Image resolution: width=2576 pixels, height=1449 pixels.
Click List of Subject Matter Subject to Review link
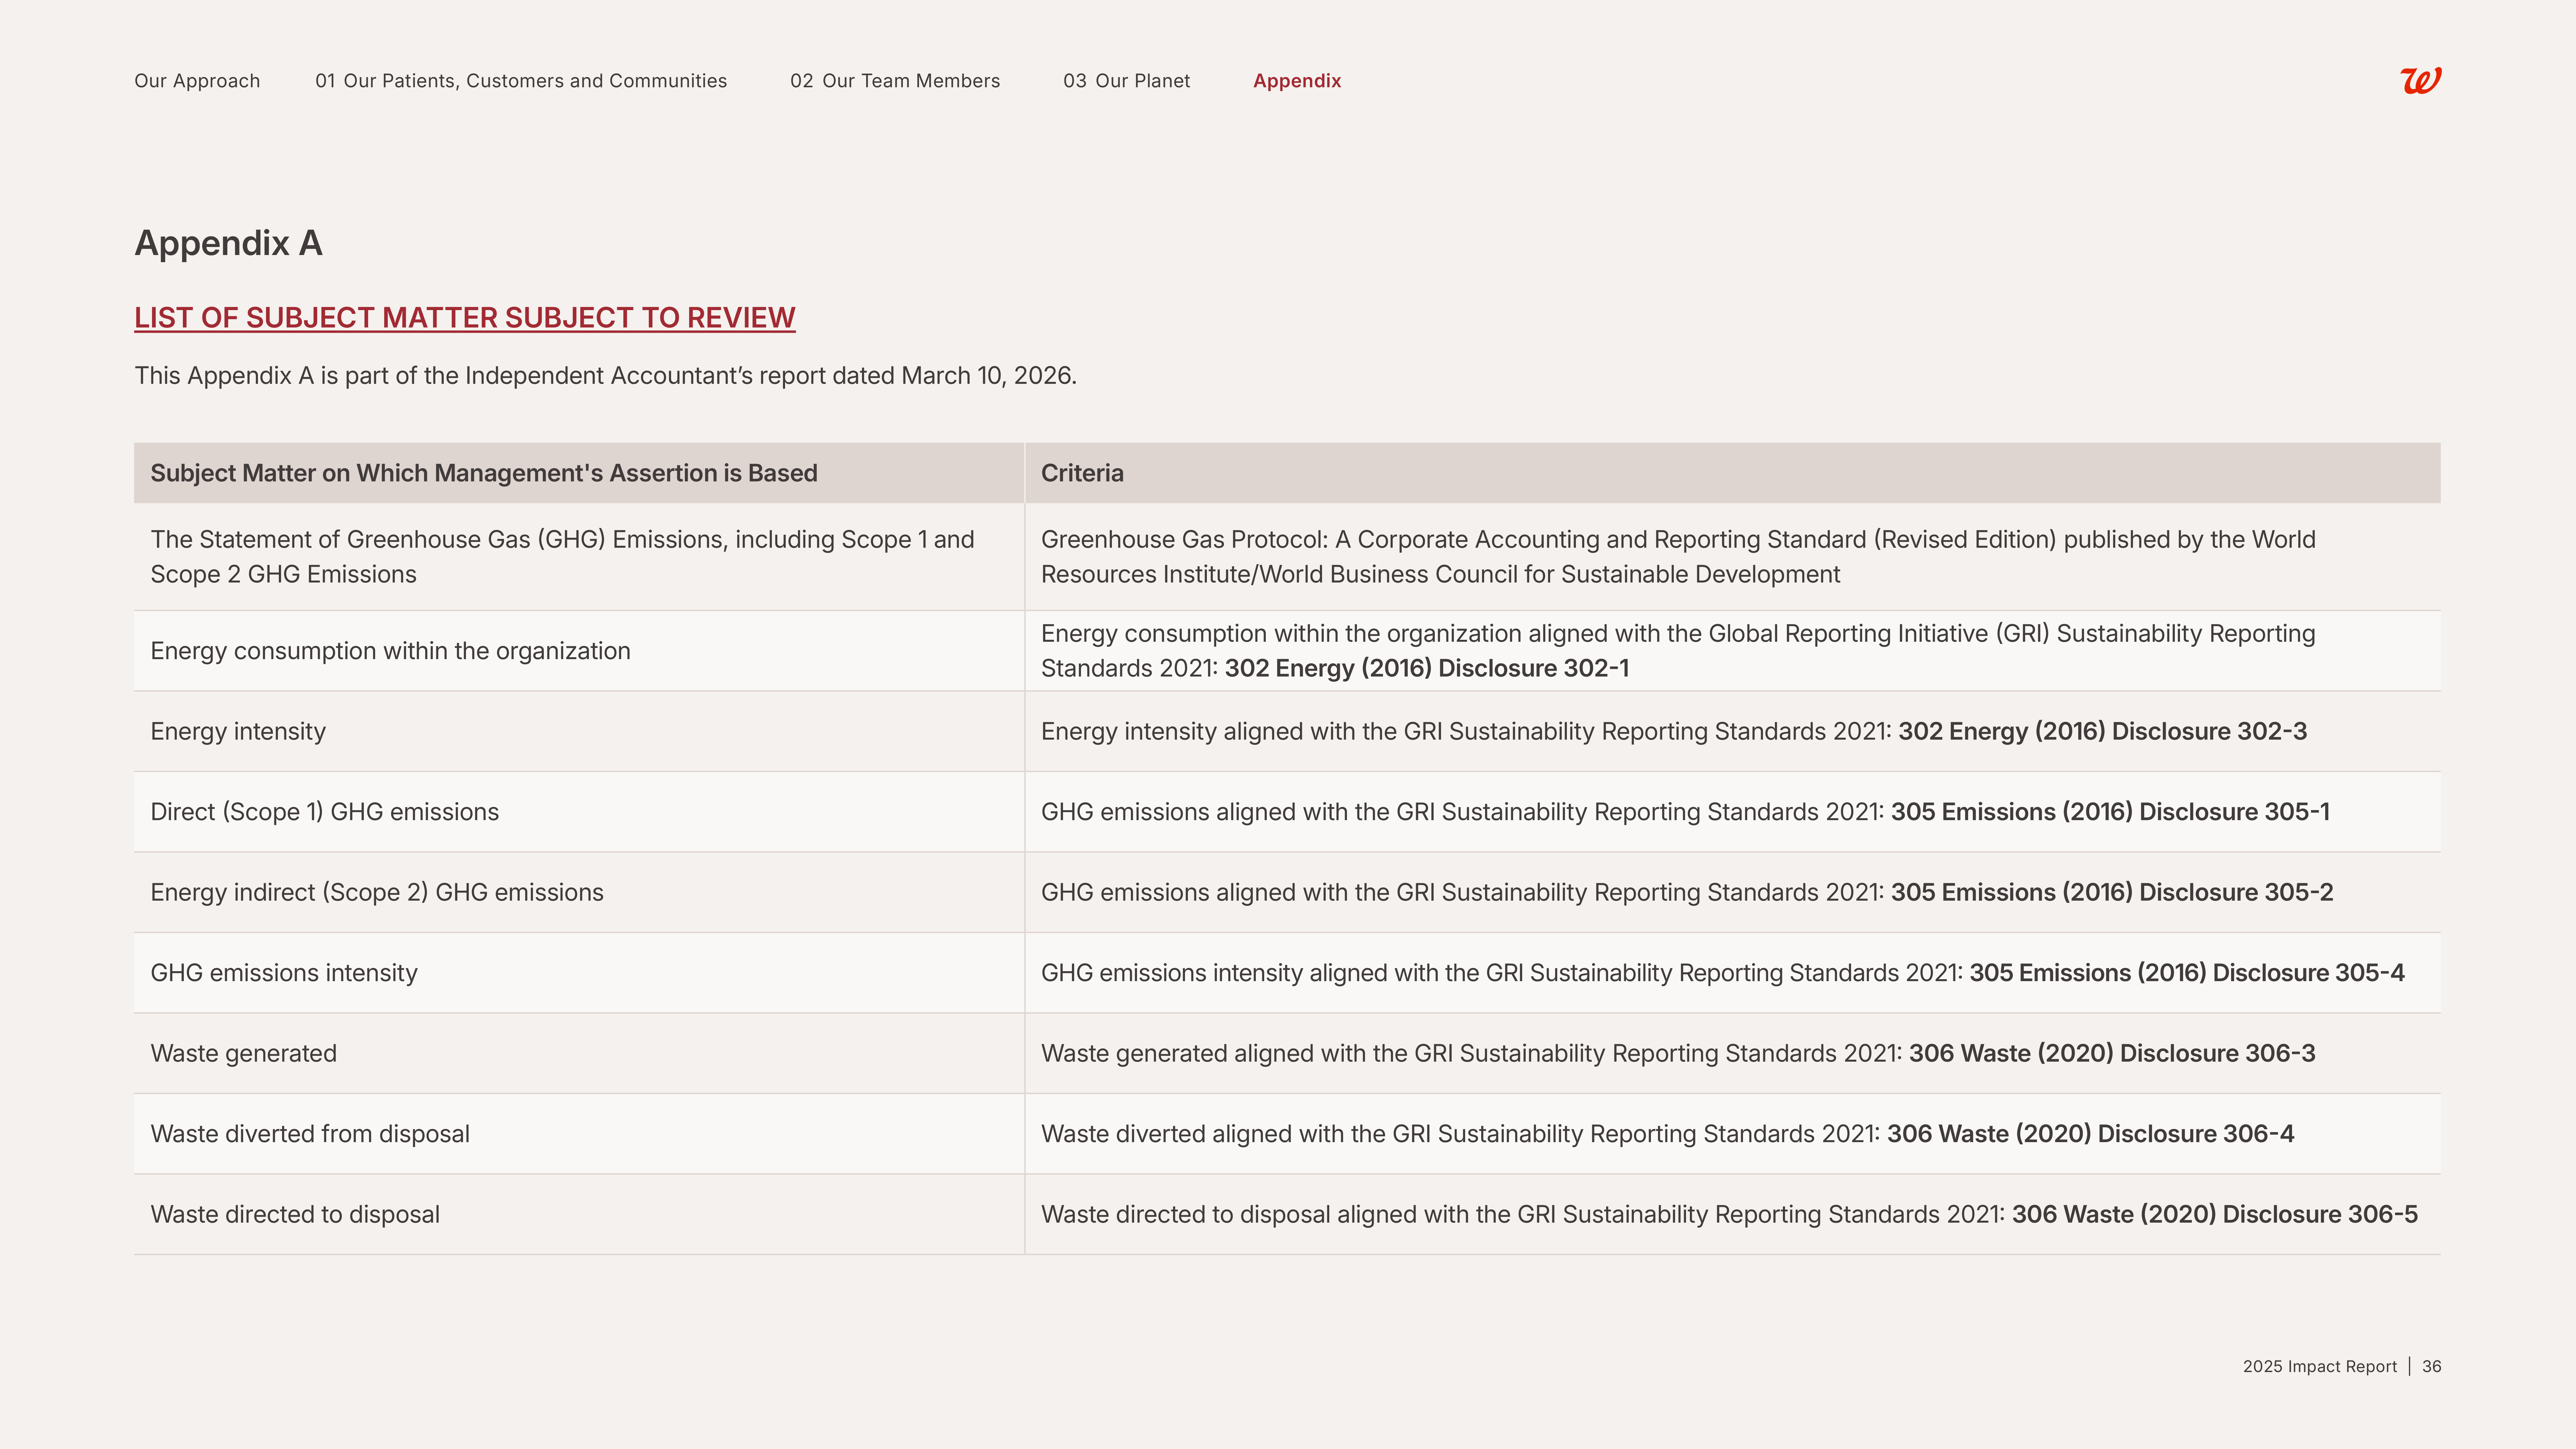[465, 318]
